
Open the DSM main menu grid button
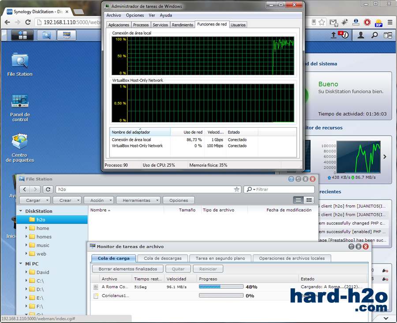click(22, 35)
